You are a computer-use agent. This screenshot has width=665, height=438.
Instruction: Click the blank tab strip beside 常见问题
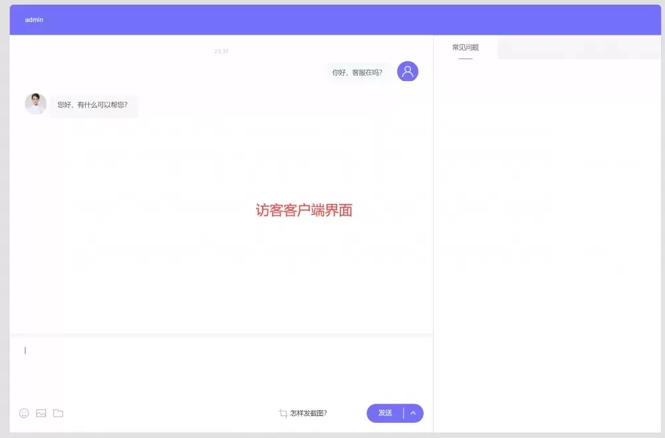(579, 48)
